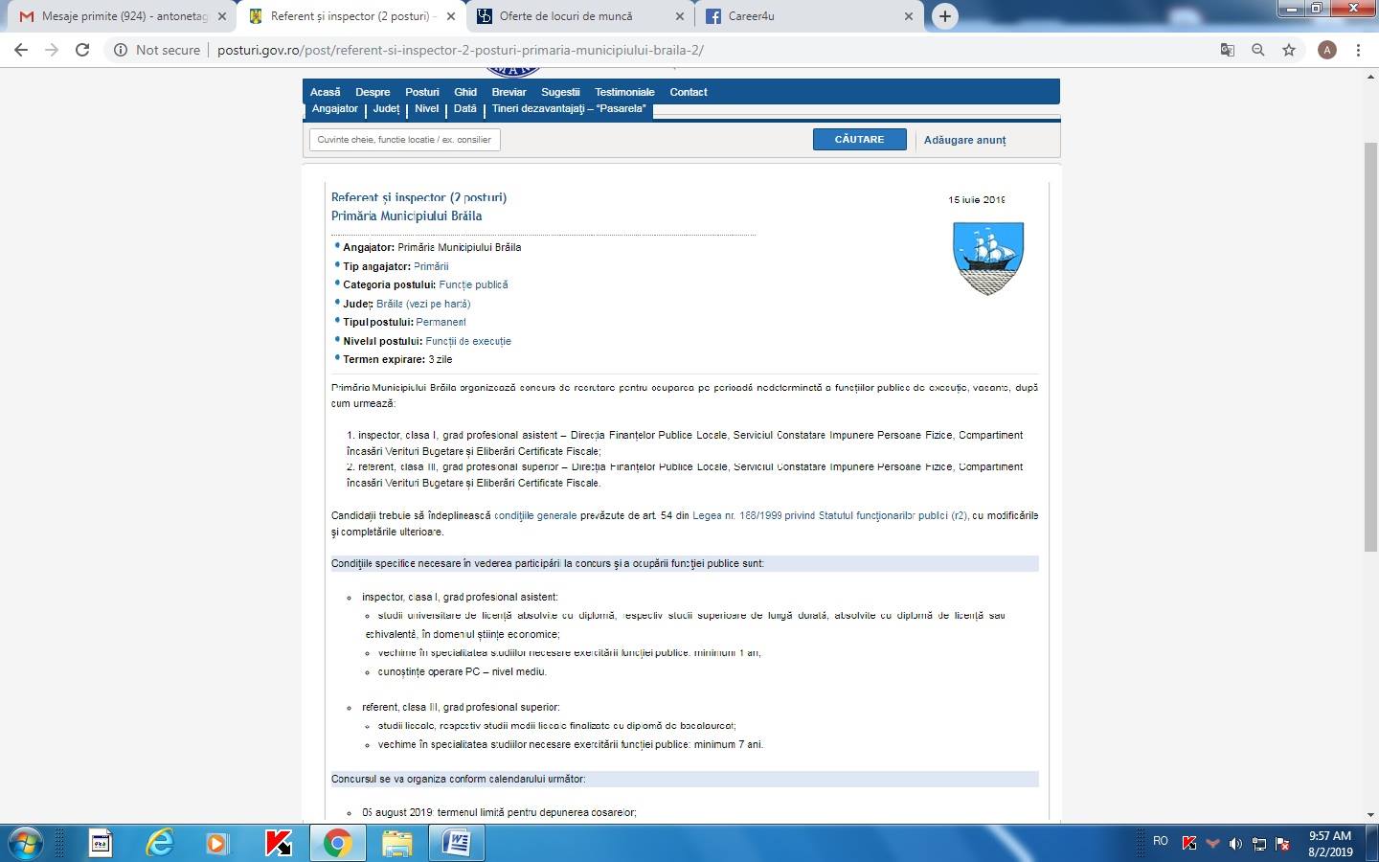Go back to previous page
Viewport: 1379px width, 862px height.
(21, 50)
